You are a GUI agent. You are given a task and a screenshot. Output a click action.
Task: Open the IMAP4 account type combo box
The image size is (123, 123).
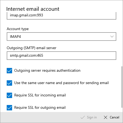61,37
